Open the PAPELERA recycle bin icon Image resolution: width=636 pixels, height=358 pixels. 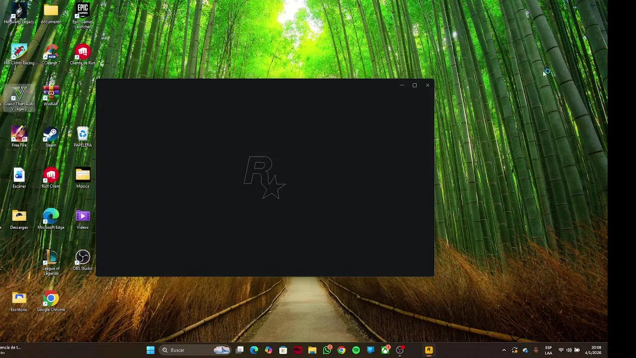pyautogui.click(x=82, y=137)
